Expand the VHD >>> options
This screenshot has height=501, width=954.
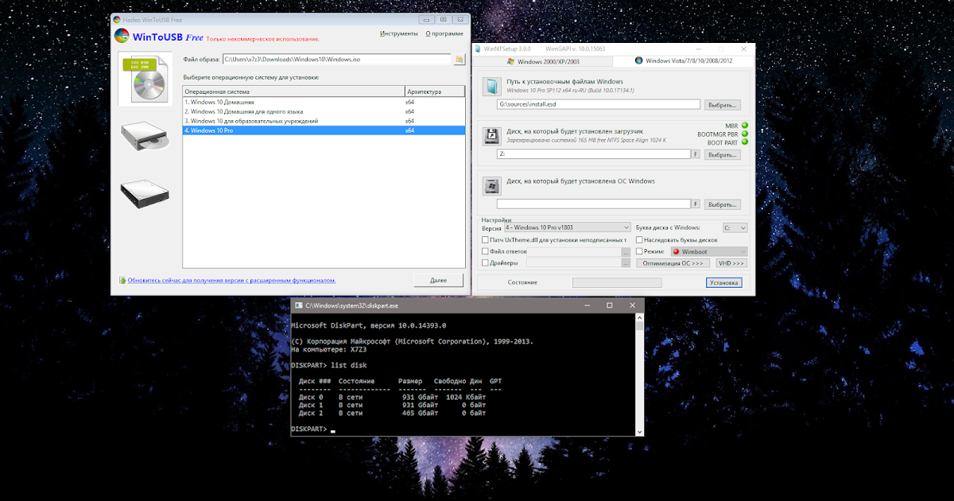coord(731,262)
